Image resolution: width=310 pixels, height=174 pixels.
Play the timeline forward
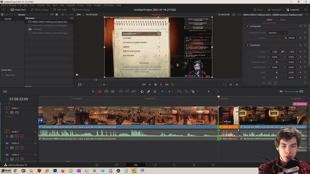(161, 85)
